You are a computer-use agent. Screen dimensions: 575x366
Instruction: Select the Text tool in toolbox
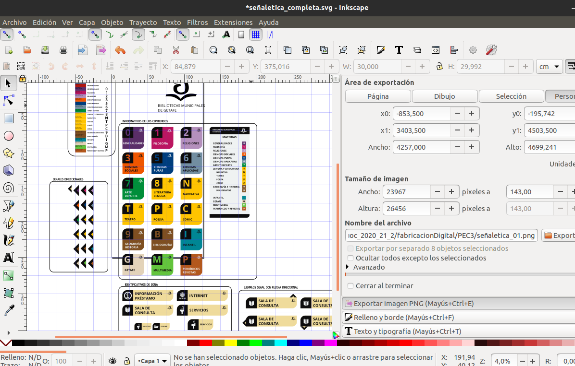click(x=8, y=258)
